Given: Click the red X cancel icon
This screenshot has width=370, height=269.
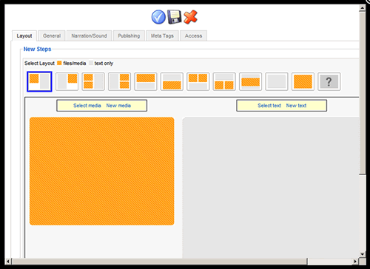Looking at the screenshot, I should coord(190,17).
